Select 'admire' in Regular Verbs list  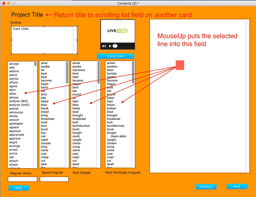pyautogui.click(x=14, y=71)
